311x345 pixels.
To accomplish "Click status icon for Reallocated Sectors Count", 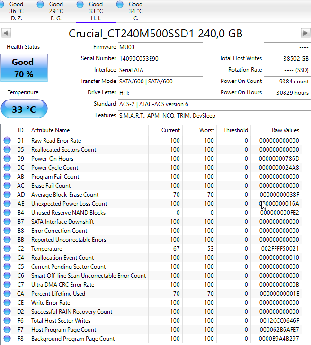I will point(7,149).
